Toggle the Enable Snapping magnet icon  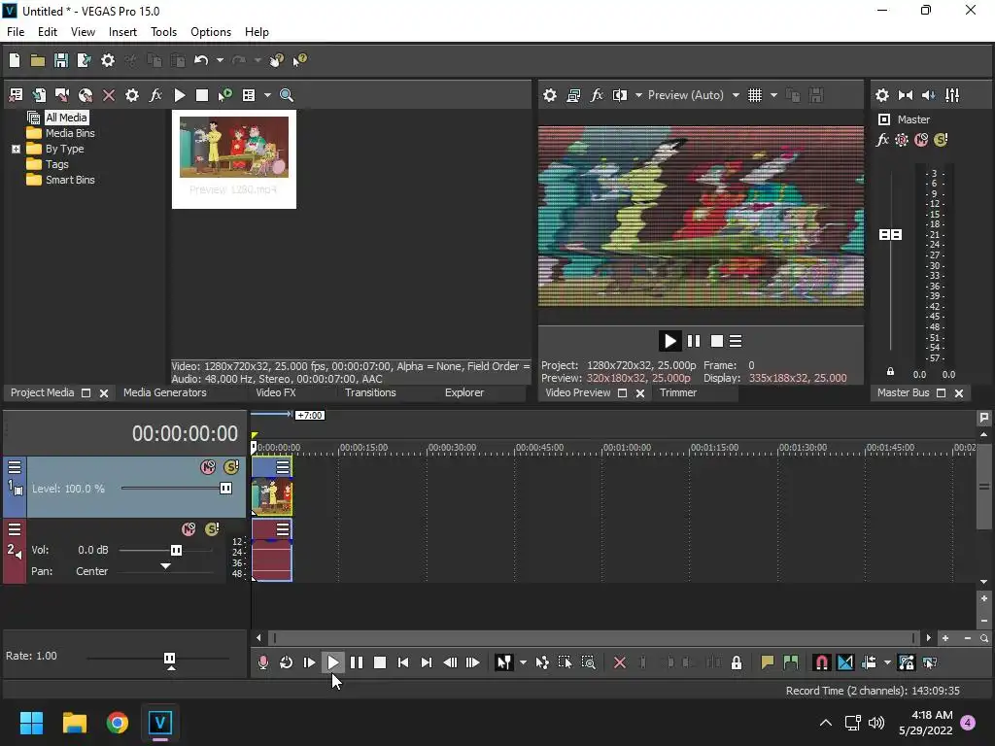821,662
